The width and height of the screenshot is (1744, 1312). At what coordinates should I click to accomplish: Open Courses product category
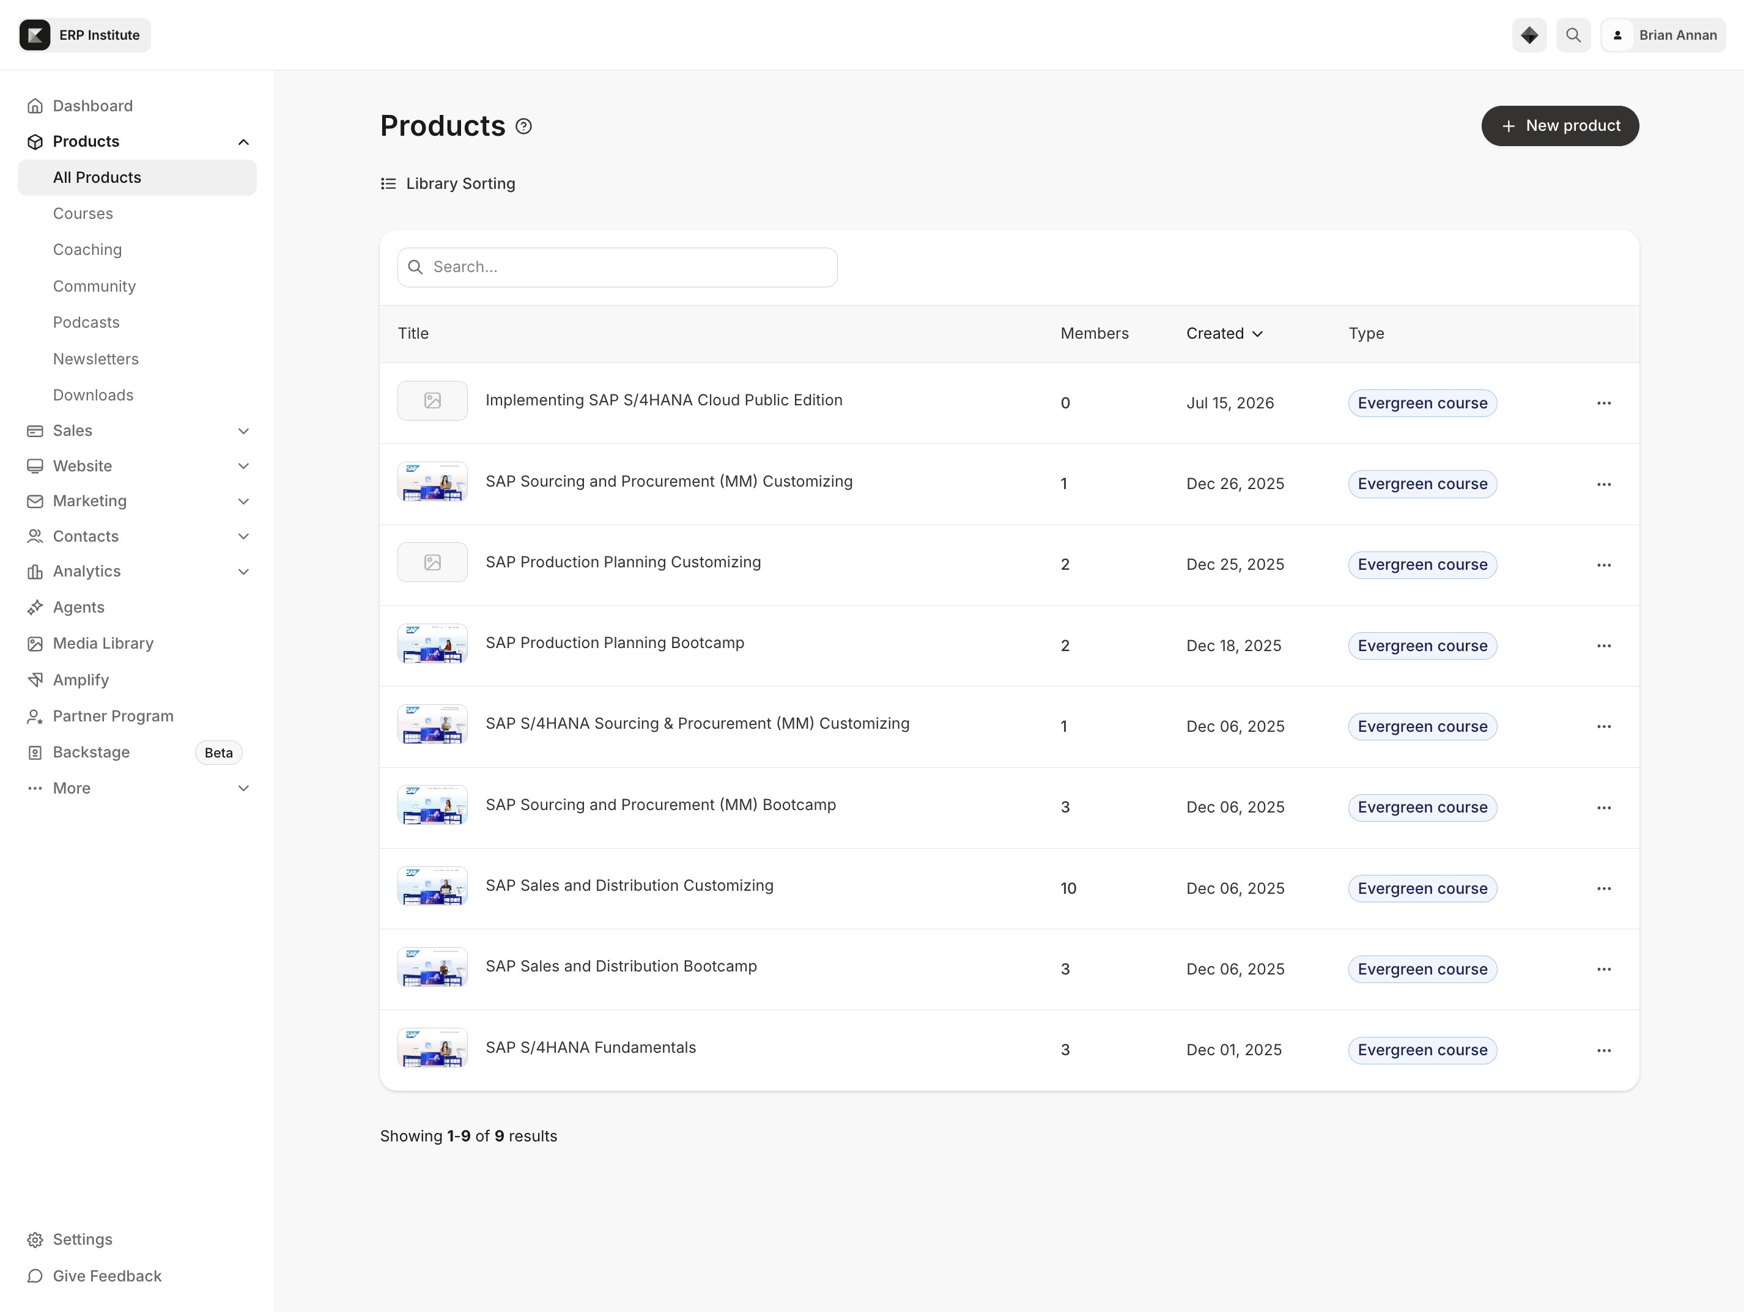pos(83,213)
